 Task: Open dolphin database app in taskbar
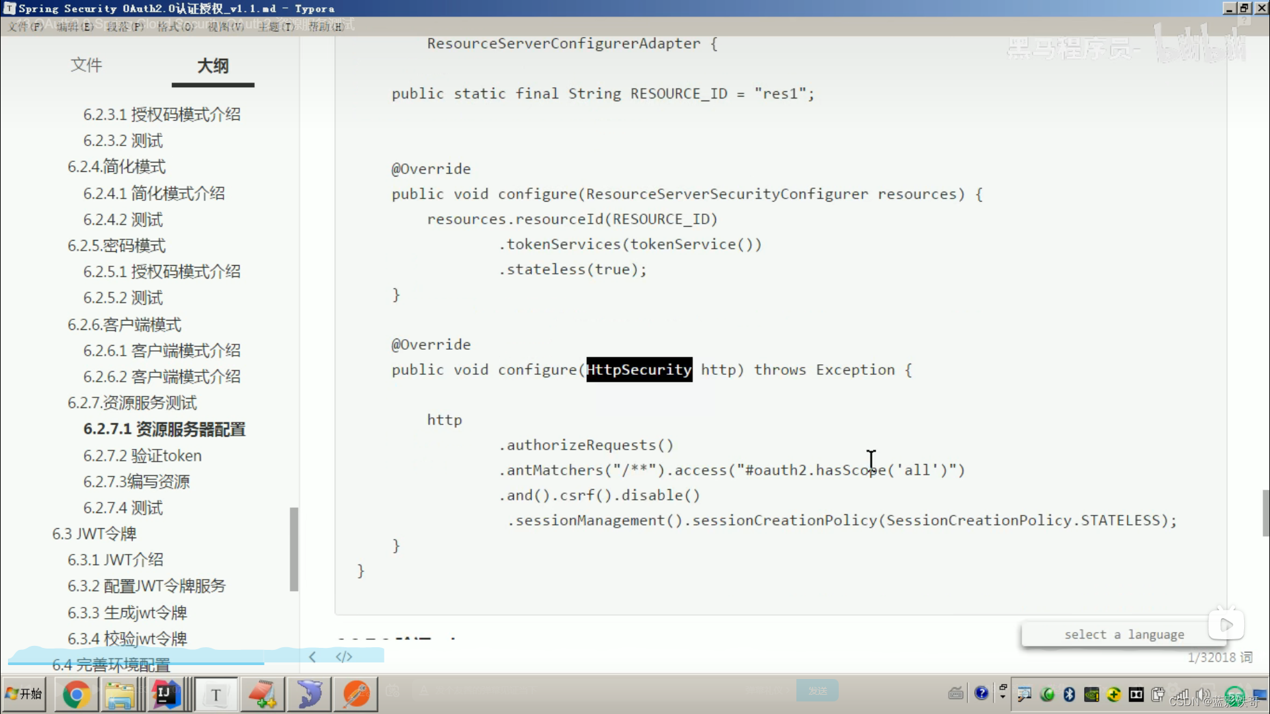(309, 694)
